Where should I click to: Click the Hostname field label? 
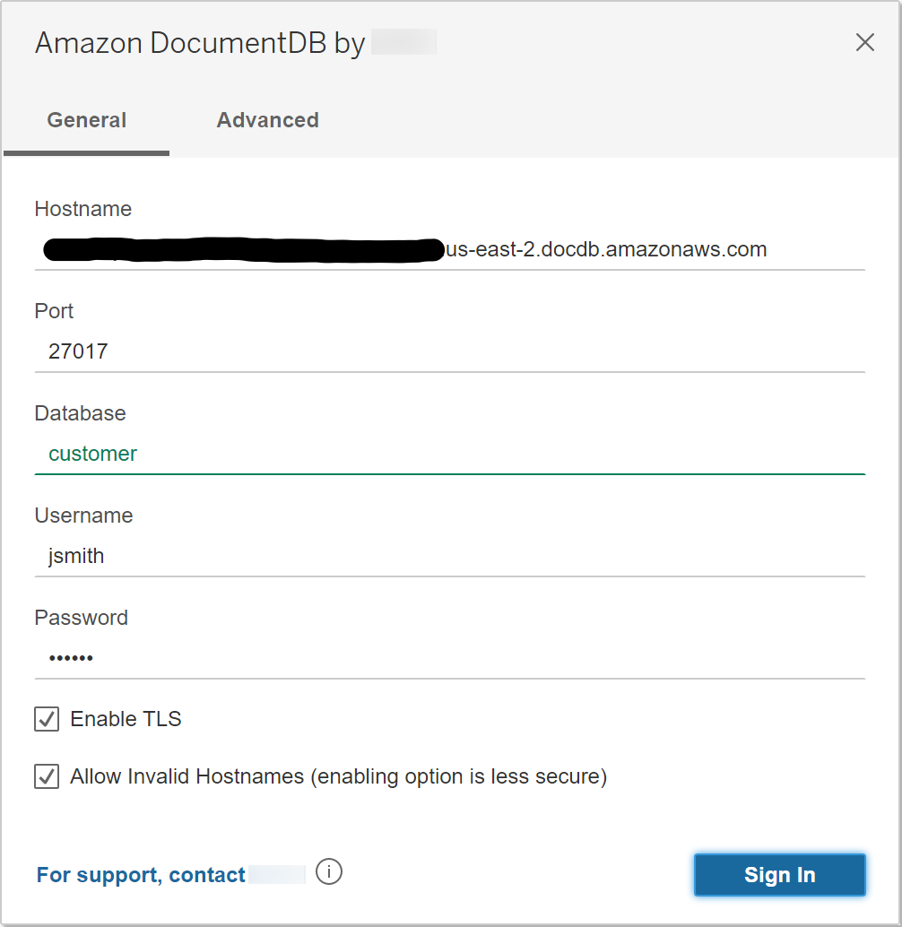pos(82,209)
